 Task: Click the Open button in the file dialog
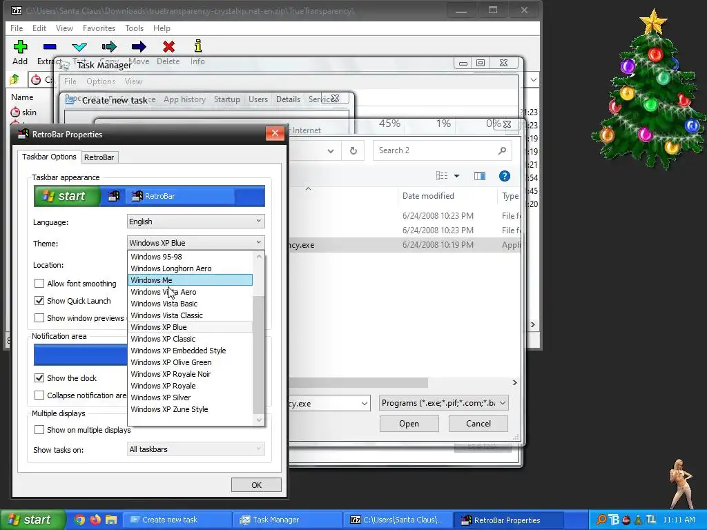409,424
